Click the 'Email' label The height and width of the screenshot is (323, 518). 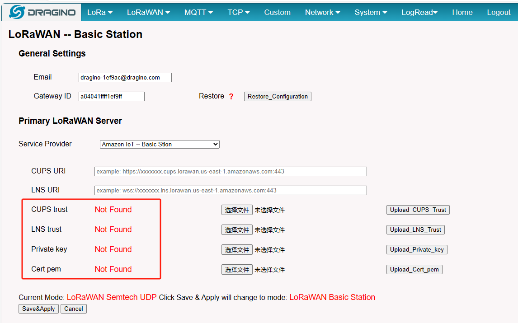coord(42,77)
